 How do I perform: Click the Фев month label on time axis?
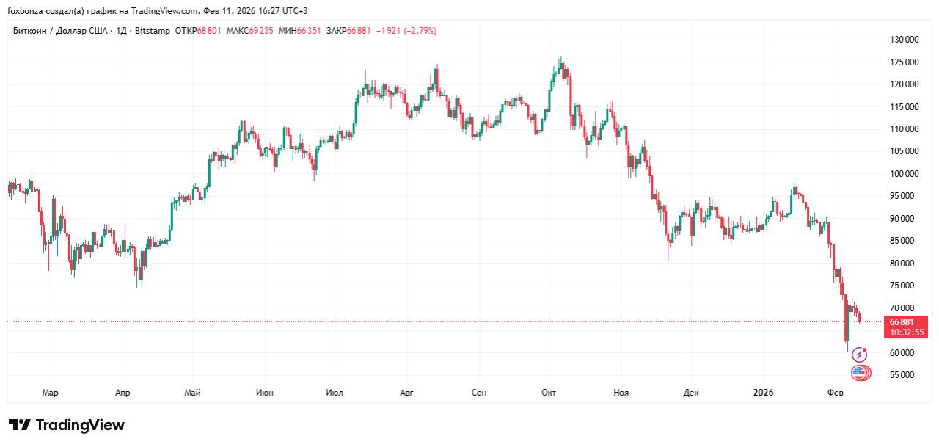(836, 393)
